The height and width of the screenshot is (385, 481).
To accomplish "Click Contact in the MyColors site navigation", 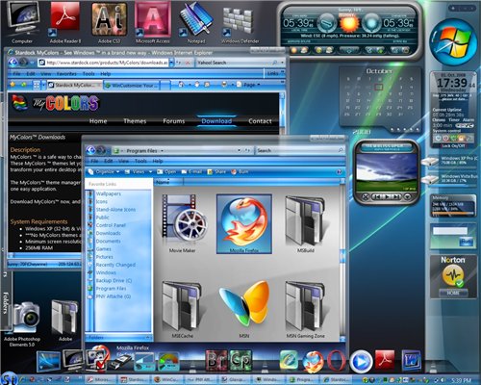I will pos(260,121).
